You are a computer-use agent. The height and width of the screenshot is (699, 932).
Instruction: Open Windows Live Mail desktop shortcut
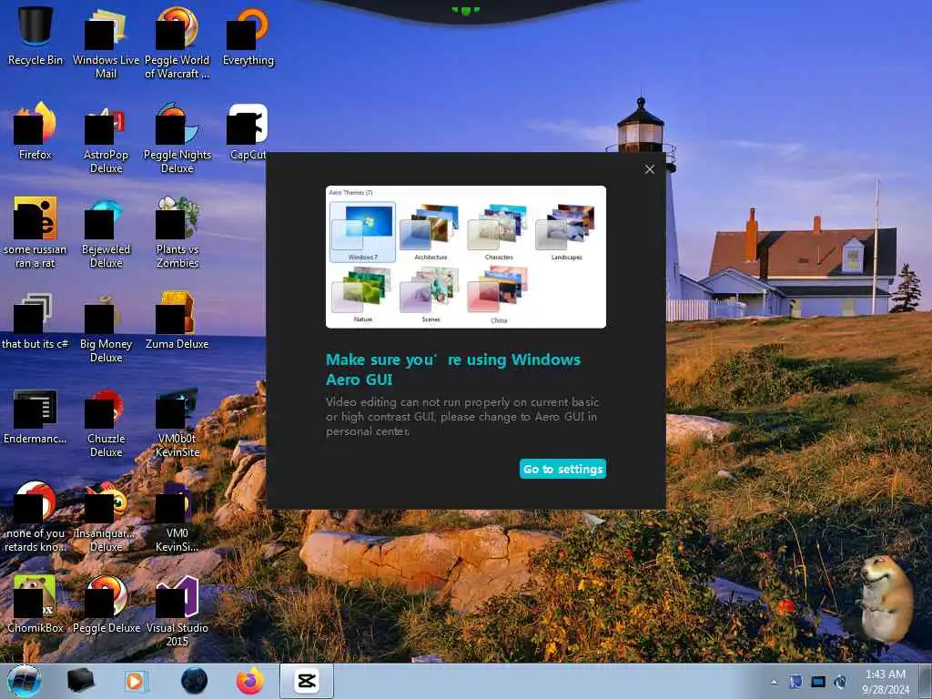[x=106, y=43]
